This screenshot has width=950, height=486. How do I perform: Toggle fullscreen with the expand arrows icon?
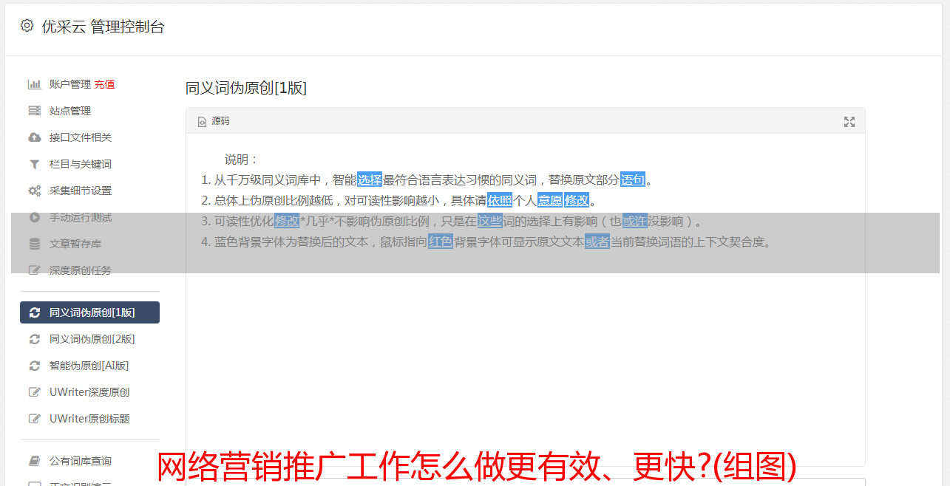[x=849, y=122]
